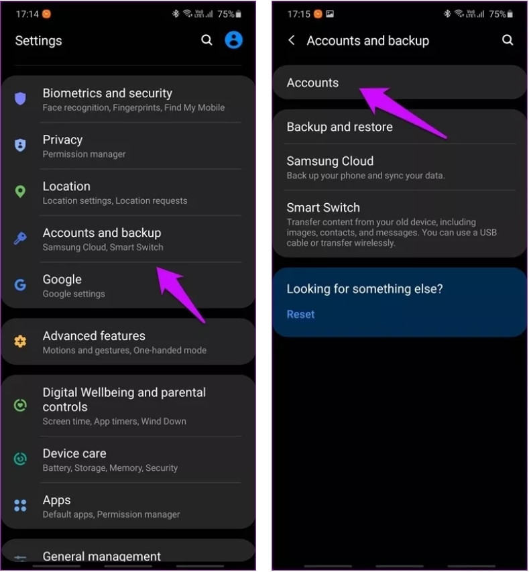Tap the search icon in Settings header
Screen dimensions: 529x572
tap(207, 40)
